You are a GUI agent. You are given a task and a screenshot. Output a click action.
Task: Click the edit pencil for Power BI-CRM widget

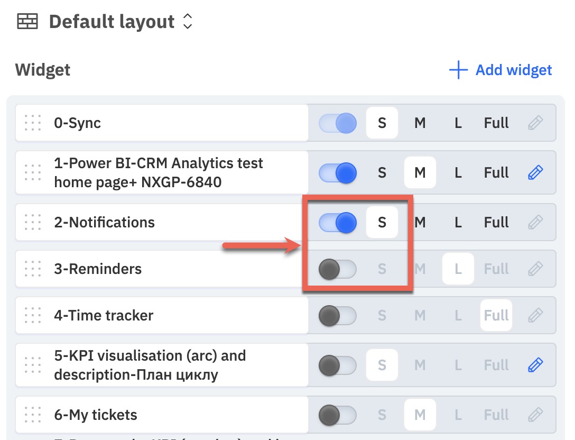[x=535, y=172]
